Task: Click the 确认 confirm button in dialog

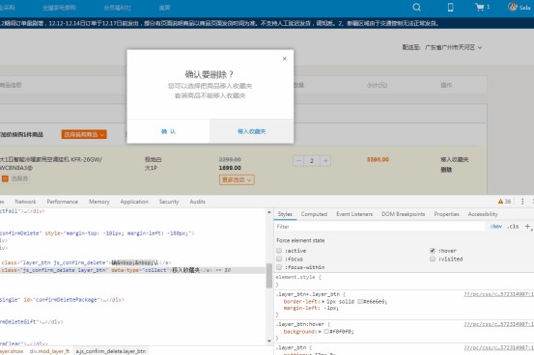Action: coord(168,131)
